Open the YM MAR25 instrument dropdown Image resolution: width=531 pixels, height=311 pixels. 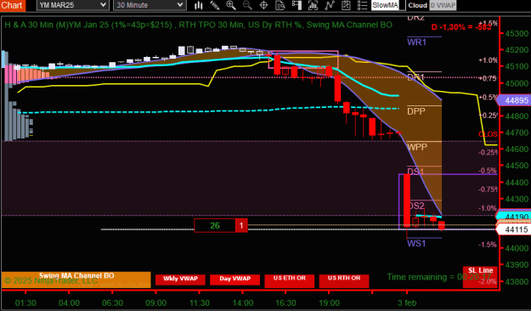[x=73, y=5]
